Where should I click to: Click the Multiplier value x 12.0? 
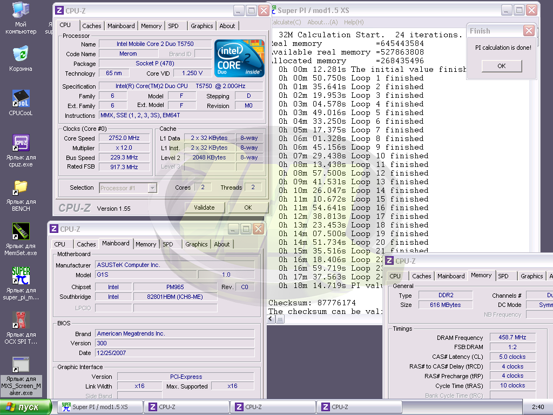pyautogui.click(x=124, y=148)
